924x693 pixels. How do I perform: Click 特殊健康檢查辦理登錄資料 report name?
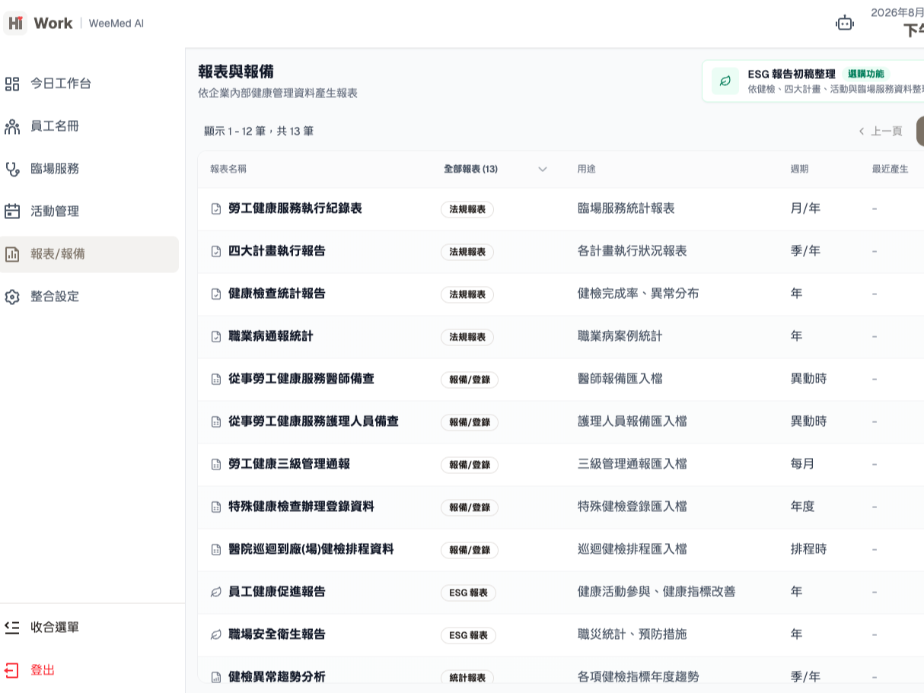pos(301,507)
